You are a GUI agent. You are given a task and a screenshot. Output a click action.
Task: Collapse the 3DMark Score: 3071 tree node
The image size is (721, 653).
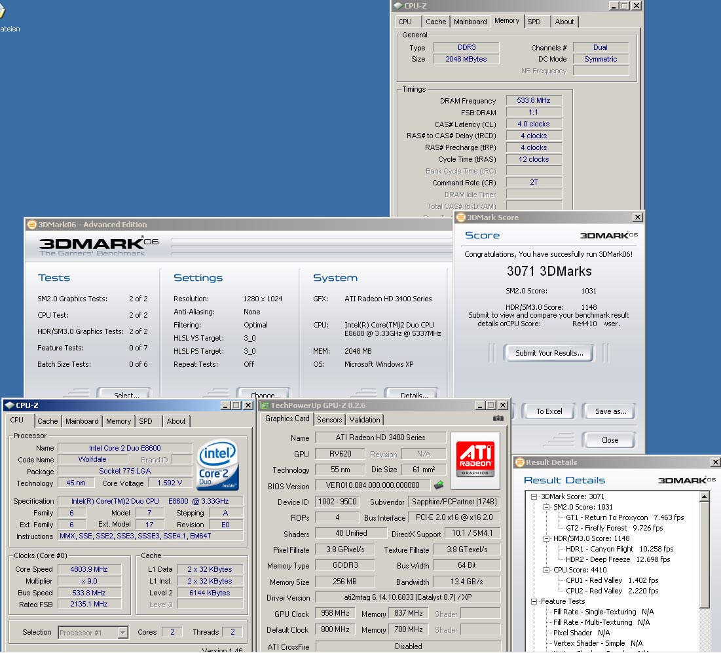[534, 496]
